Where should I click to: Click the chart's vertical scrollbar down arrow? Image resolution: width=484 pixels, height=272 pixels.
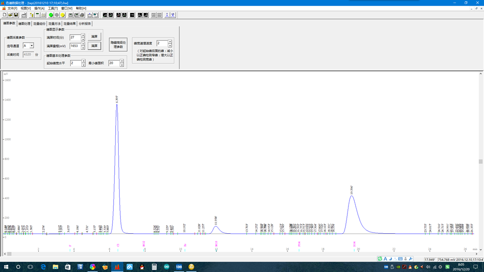481,249
